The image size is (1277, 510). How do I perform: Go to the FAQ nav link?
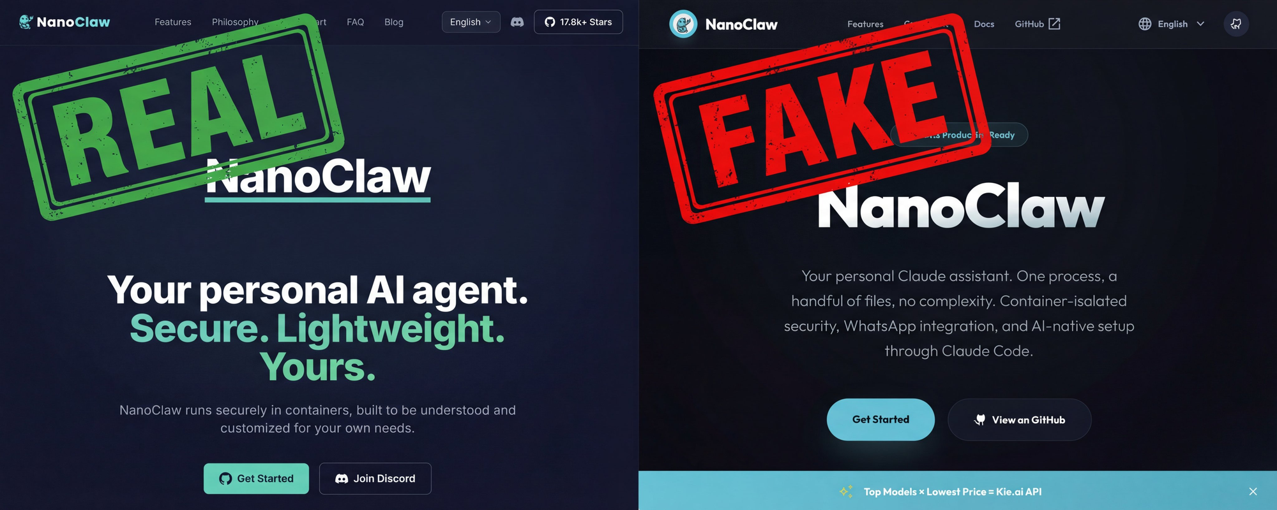point(356,22)
